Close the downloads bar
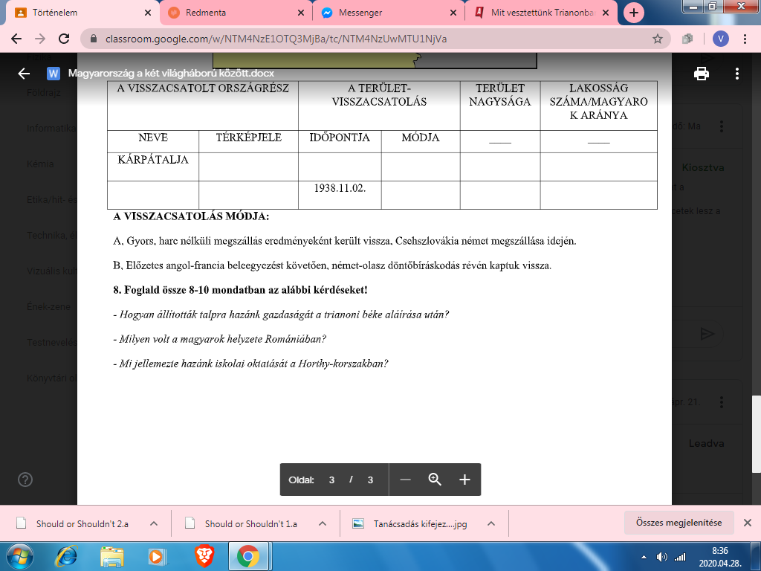This screenshot has width=761, height=571. click(748, 523)
